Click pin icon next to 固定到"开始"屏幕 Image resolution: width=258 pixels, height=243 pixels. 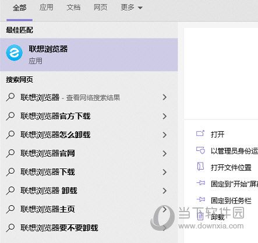pos(200,183)
